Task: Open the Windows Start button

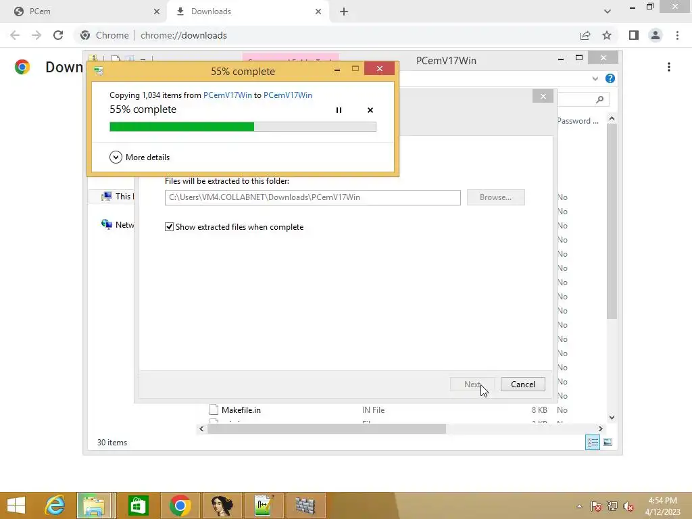Action: (x=16, y=505)
